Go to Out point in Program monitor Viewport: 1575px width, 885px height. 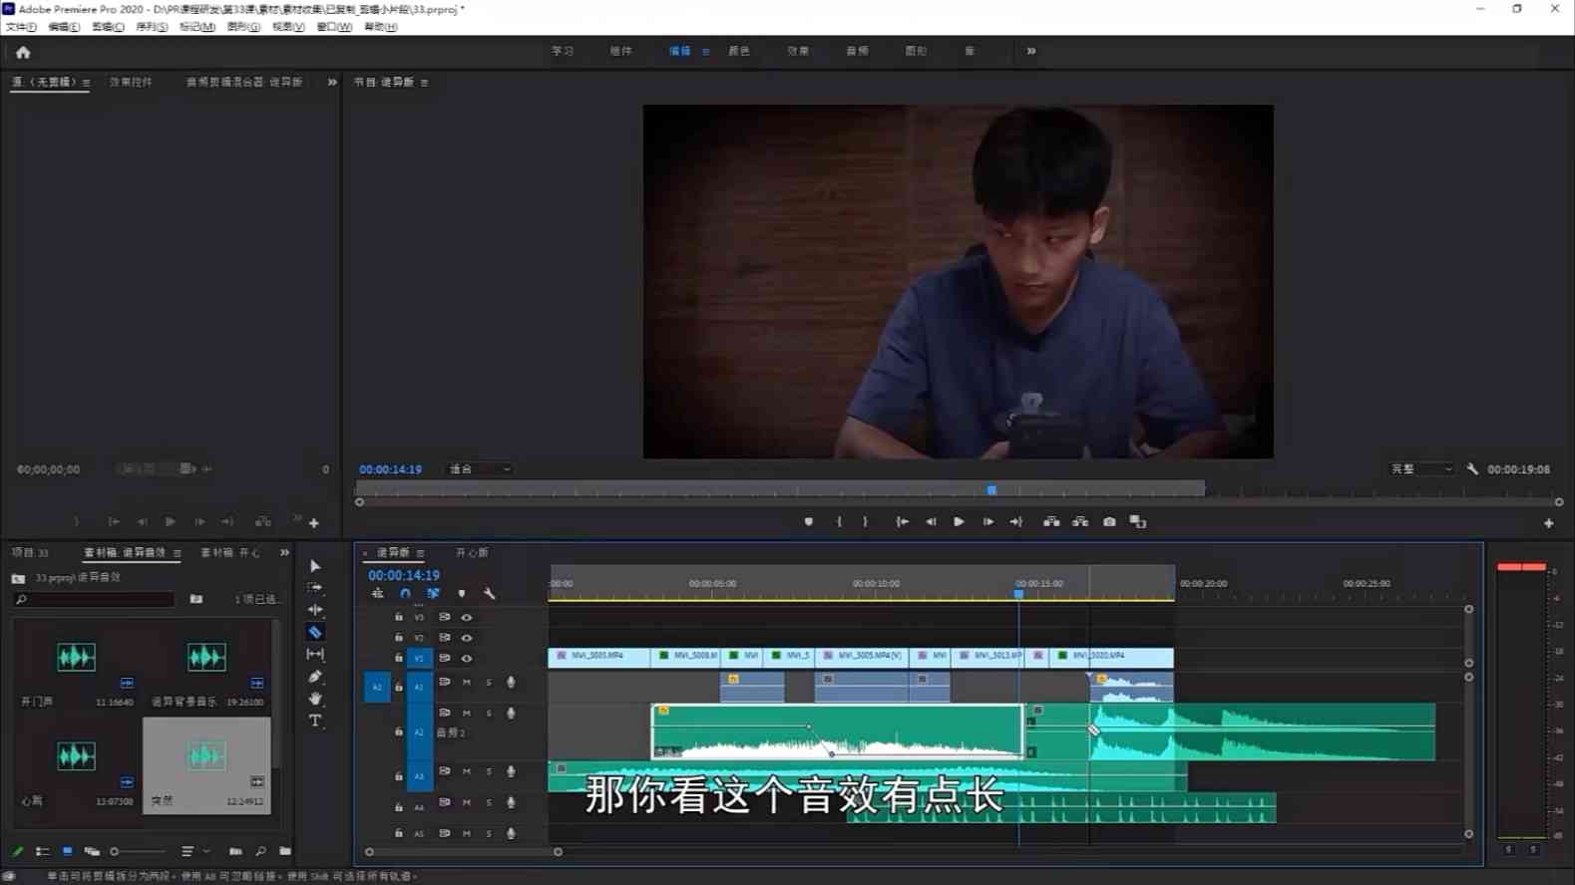[1016, 522]
